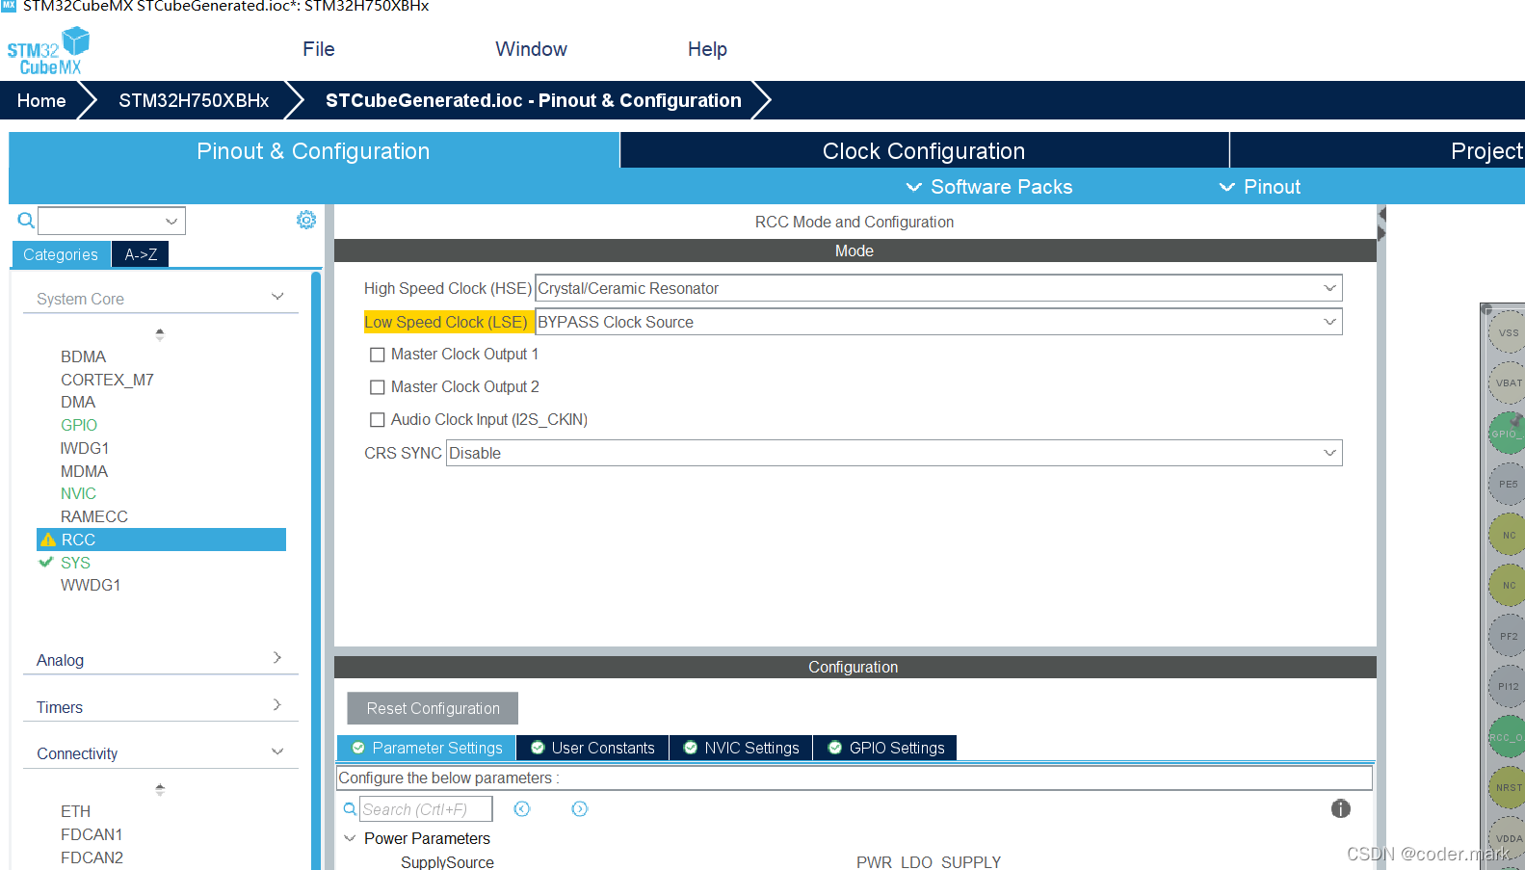Open the peripheral search combo box
Viewport: 1525px width, 870px height.
(112, 221)
